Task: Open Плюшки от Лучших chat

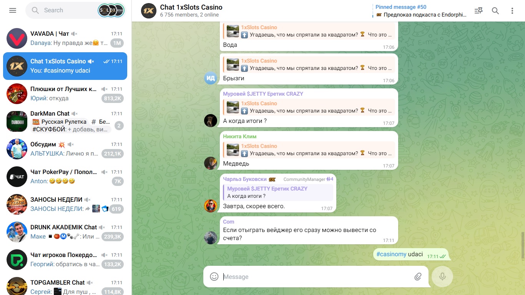Action: [x=65, y=94]
